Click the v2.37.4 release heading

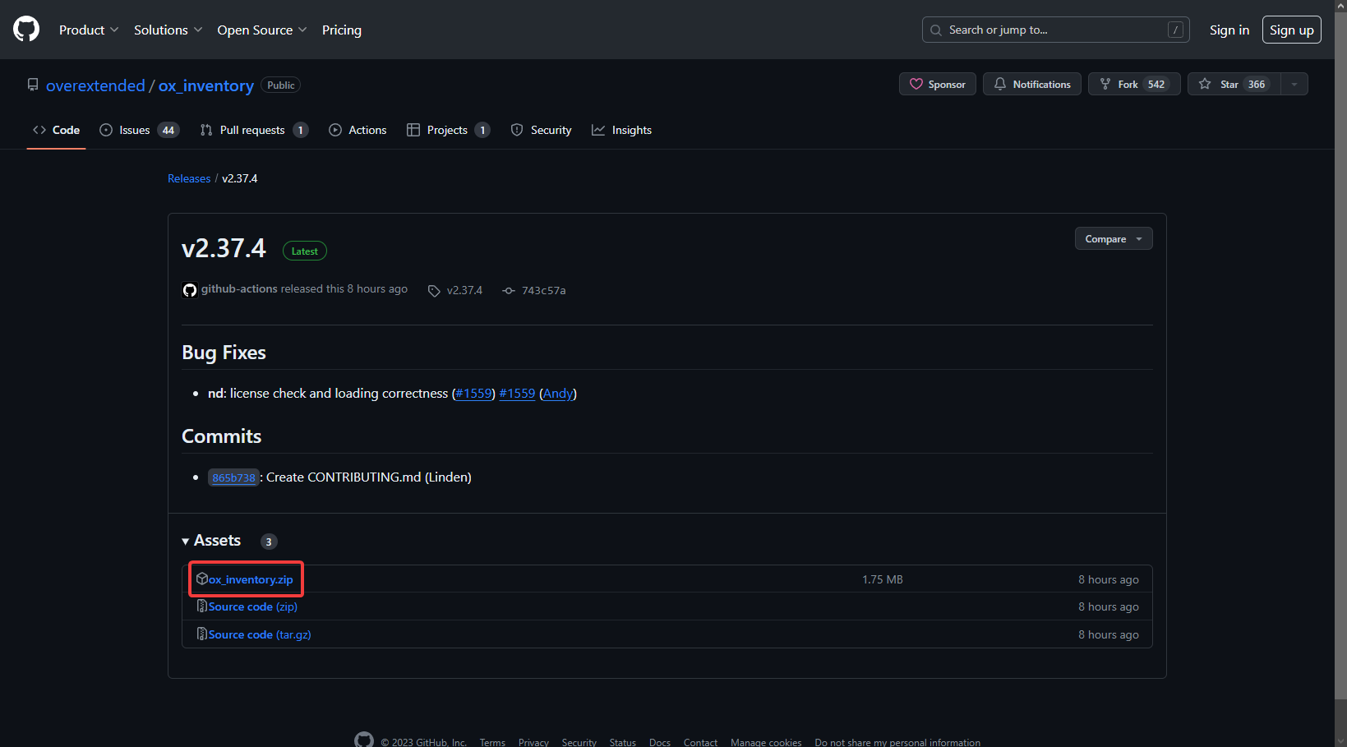click(224, 248)
